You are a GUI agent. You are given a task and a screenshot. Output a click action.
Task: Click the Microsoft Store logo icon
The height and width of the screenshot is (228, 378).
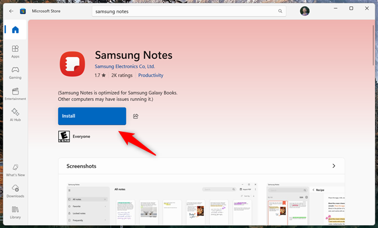(23, 11)
